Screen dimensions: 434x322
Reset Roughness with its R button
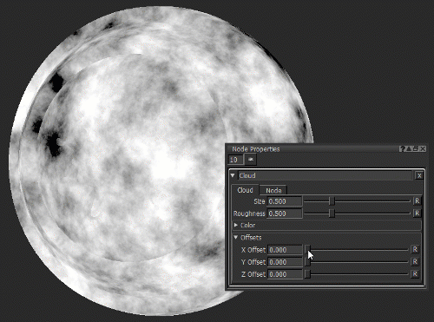pos(417,214)
